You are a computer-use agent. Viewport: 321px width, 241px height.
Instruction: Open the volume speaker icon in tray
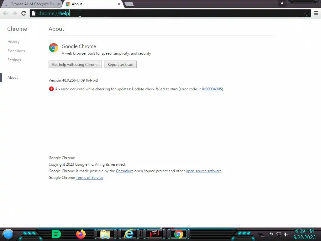pyautogui.click(x=286, y=234)
